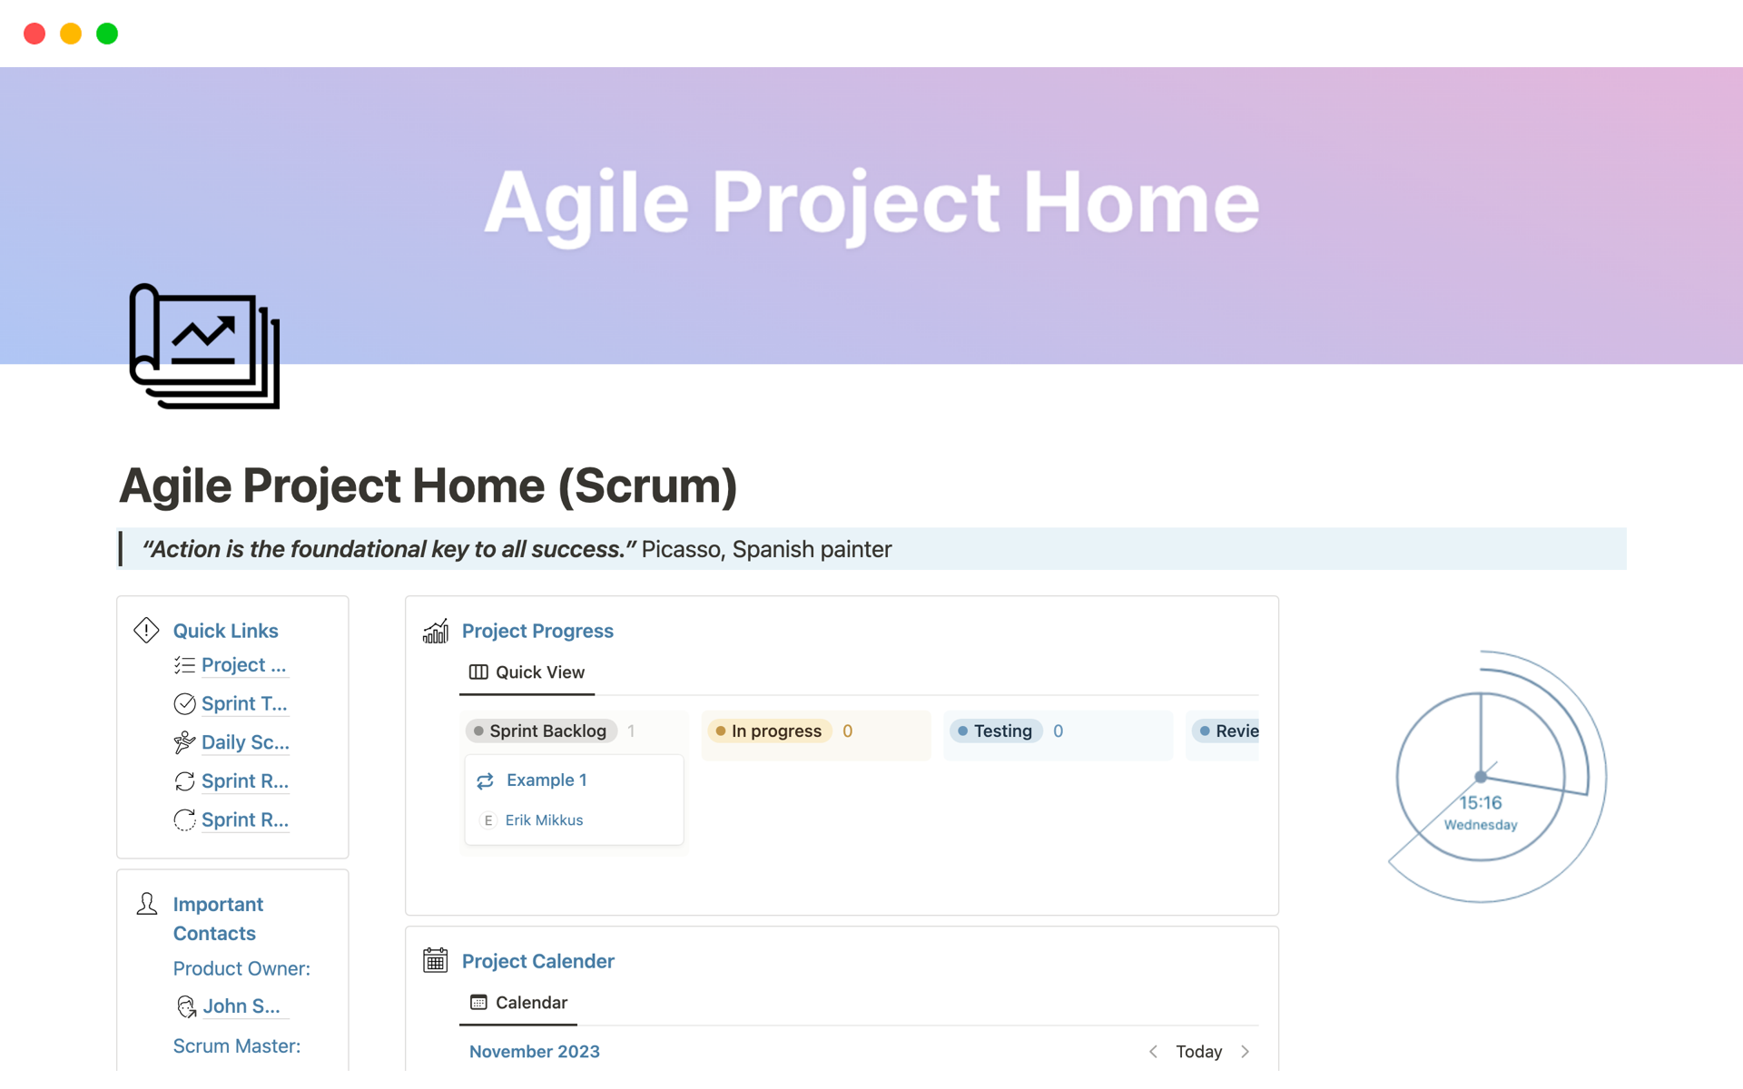Click the Project Calendar calendar icon
1743x1089 pixels.
point(437,960)
